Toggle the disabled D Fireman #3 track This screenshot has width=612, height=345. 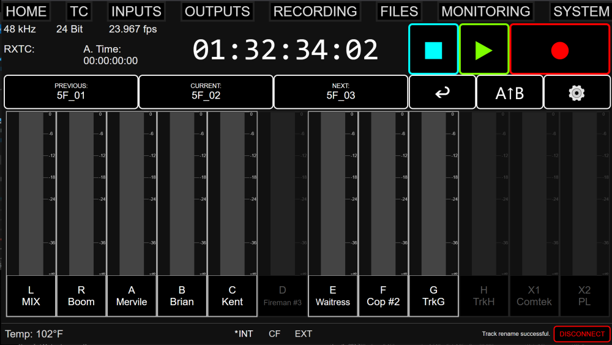coord(283,296)
